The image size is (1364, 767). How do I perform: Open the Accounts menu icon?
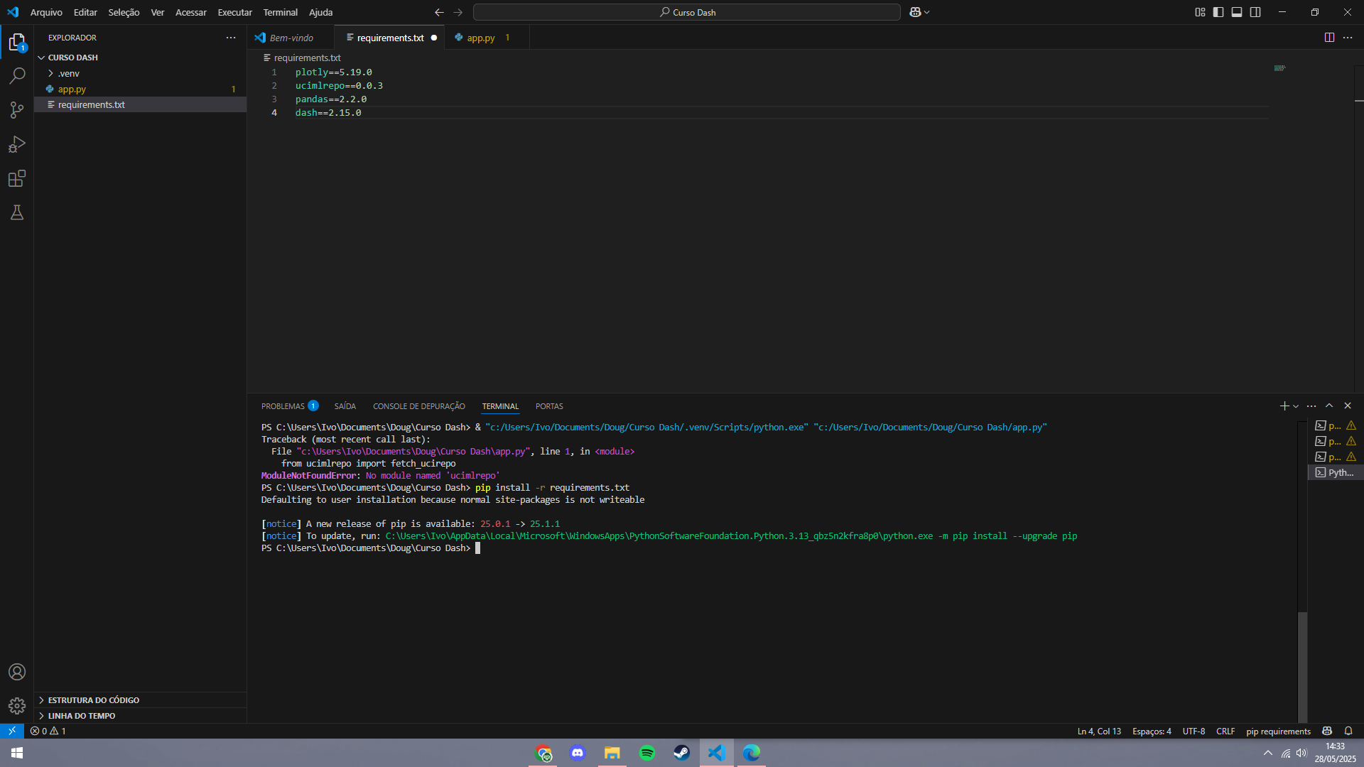coord(17,672)
